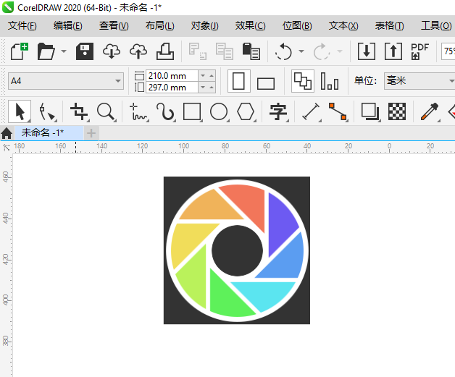Open the page width dropdown arrow
Viewport: 455px width, 377px height.
tap(203, 76)
